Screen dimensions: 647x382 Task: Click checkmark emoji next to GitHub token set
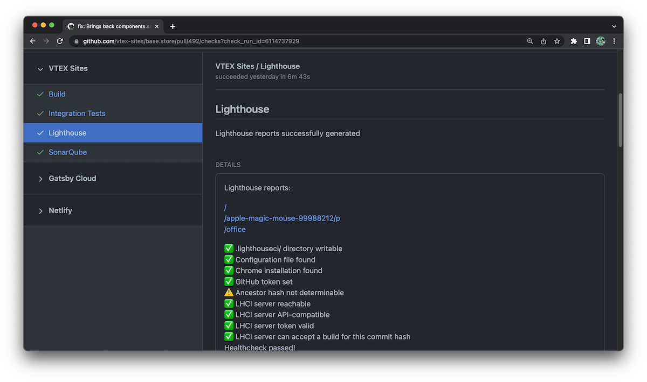click(x=229, y=282)
